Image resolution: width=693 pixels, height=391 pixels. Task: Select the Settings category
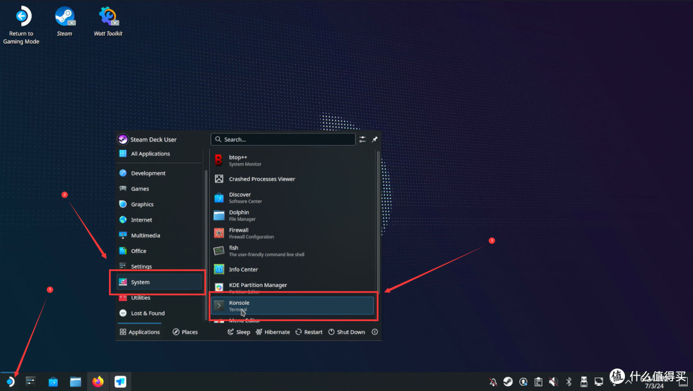click(x=159, y=266)
